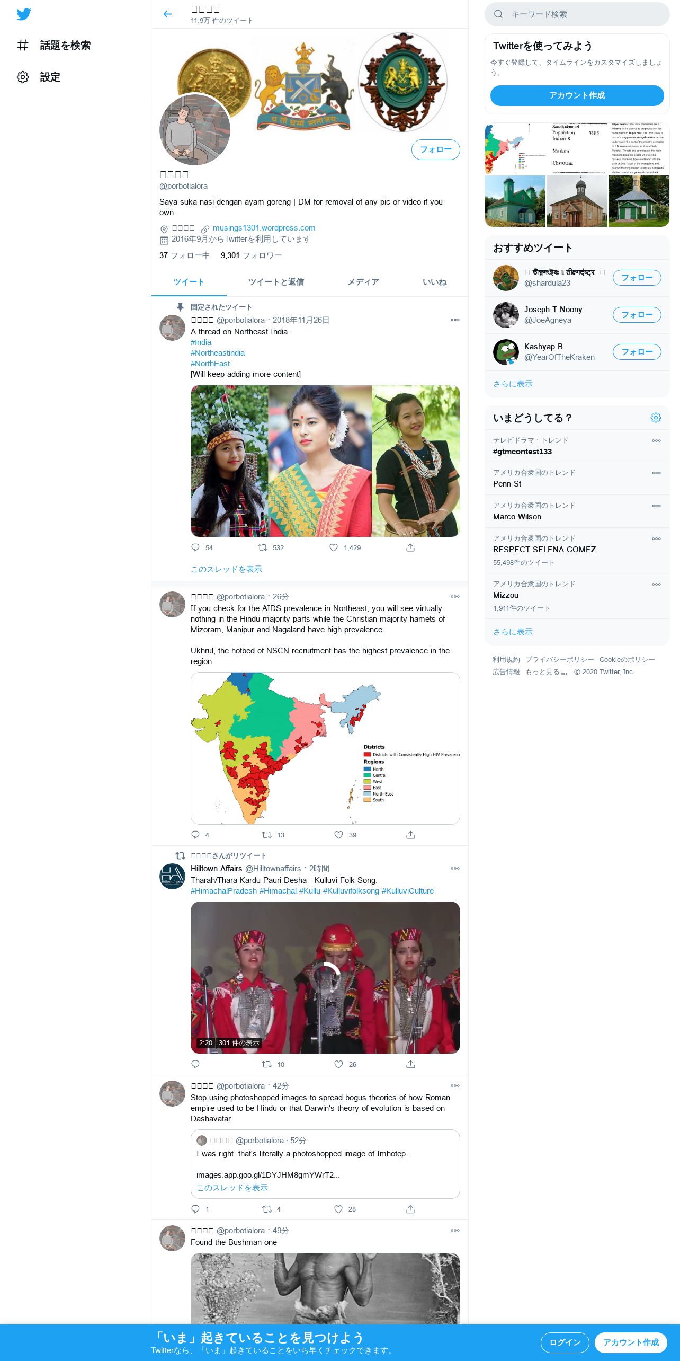Switch to the メディア tab

tap(363, 282)
